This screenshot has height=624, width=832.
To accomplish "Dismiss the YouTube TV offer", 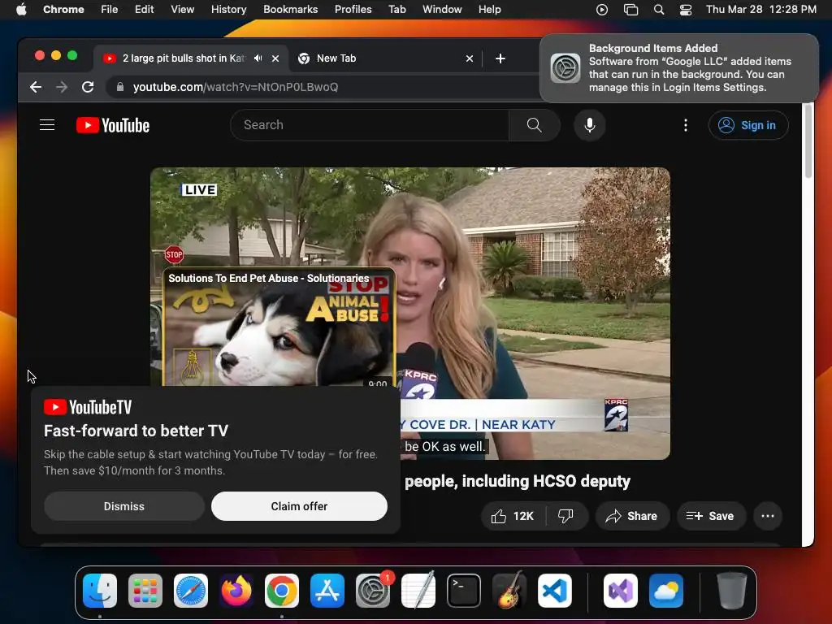I will tap(124, 506).
